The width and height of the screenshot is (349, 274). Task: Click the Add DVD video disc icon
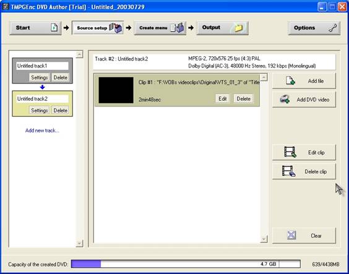[285, 100]
